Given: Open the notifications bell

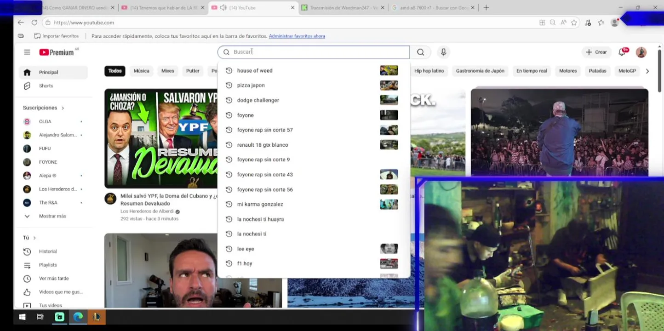Looking at the screenshot, I should [x=622, y=52].
